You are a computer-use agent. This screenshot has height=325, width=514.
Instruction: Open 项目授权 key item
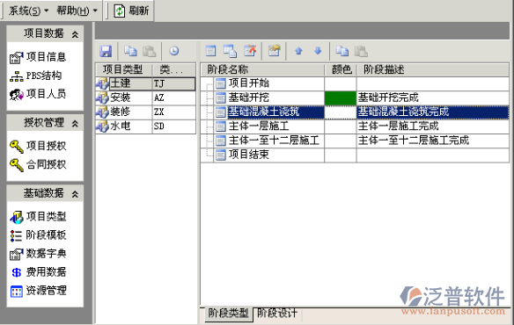(38, 146)
